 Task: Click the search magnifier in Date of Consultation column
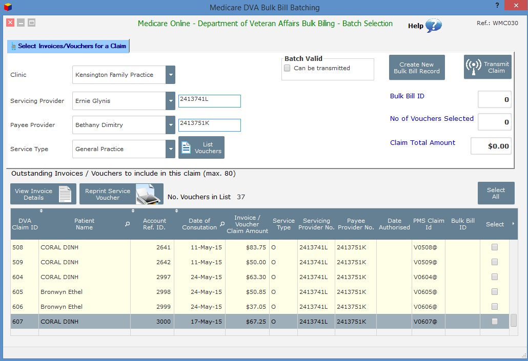[222, 224]
